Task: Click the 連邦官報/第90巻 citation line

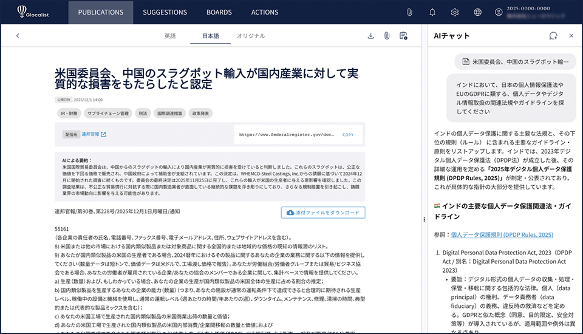Action: tap(117, 211)
